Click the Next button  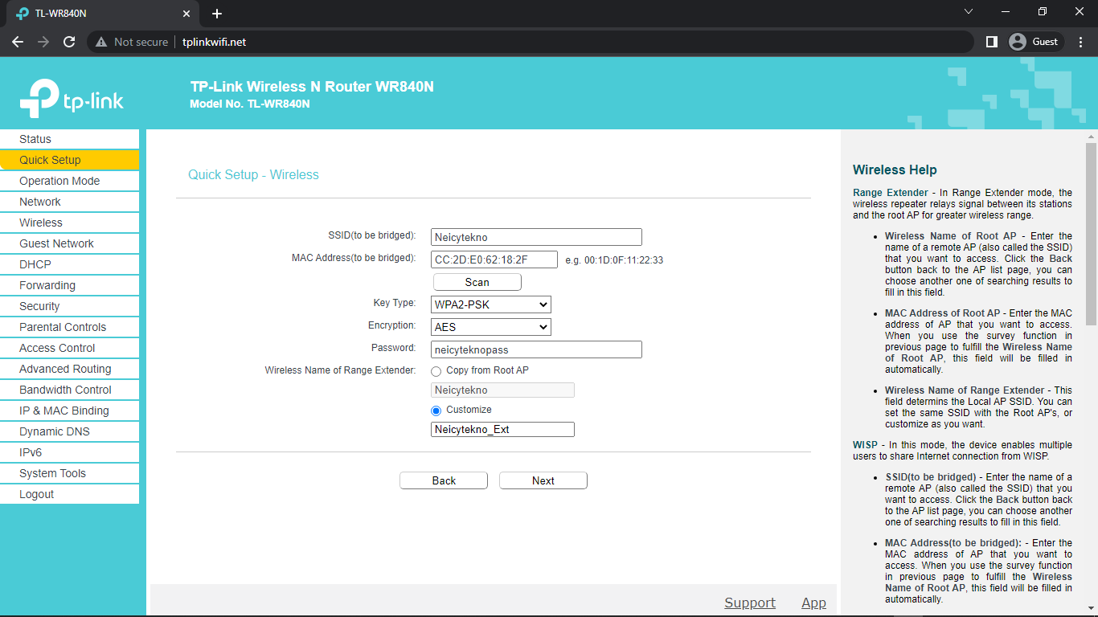(x=543, y=480)
